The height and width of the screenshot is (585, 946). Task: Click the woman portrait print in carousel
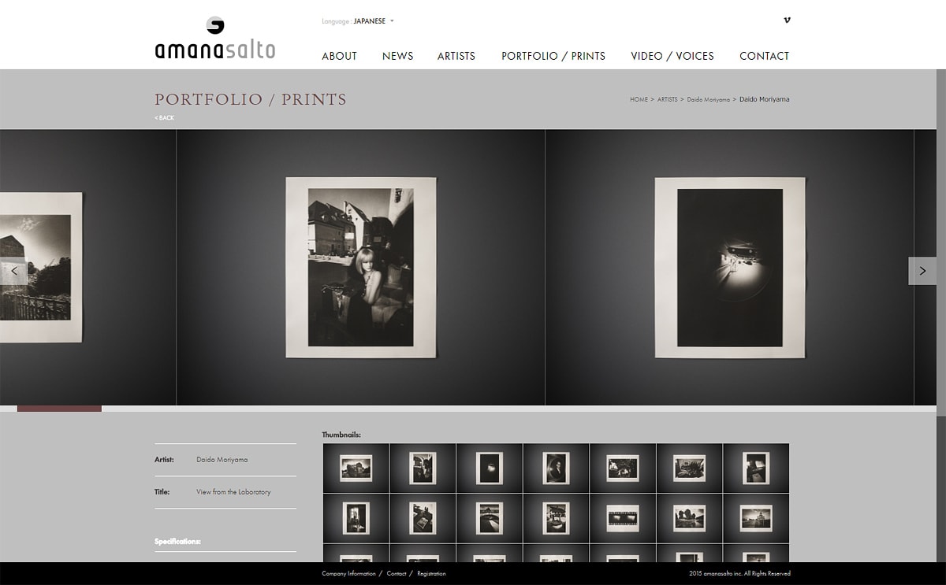pos(360,268)
